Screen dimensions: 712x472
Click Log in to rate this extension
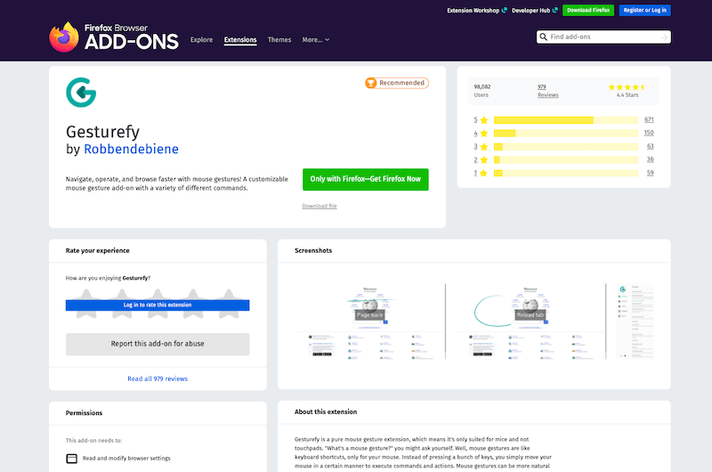[x=158, y=305]
